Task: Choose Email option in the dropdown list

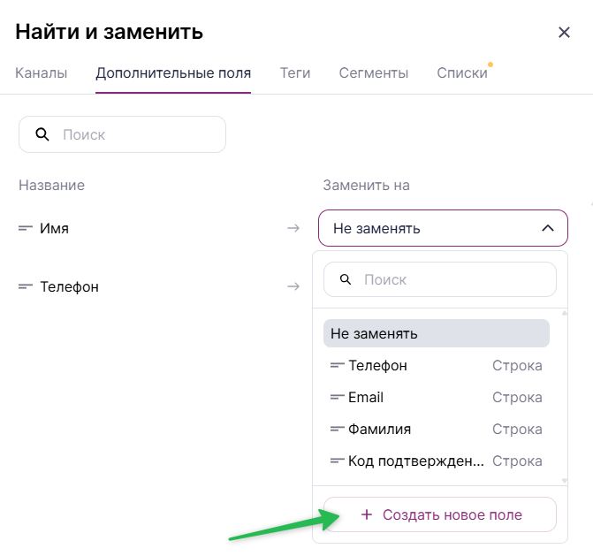Action: [437, 397]
